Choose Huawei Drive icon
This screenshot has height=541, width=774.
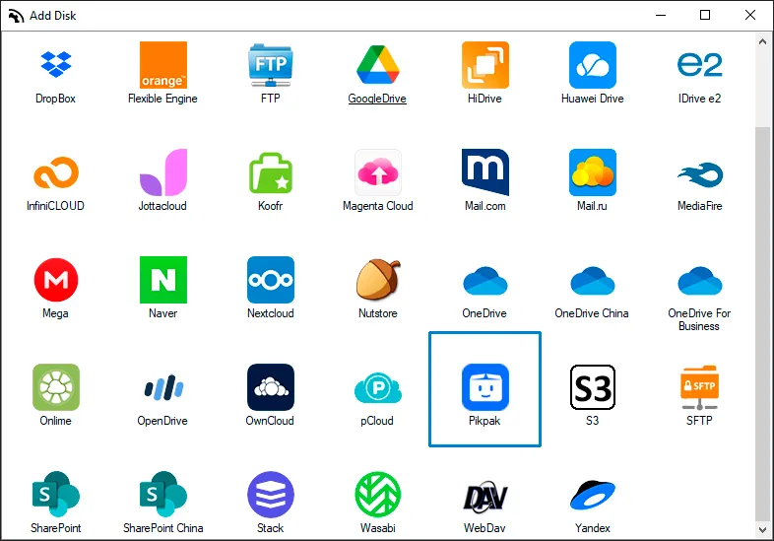tap(593, 65)
